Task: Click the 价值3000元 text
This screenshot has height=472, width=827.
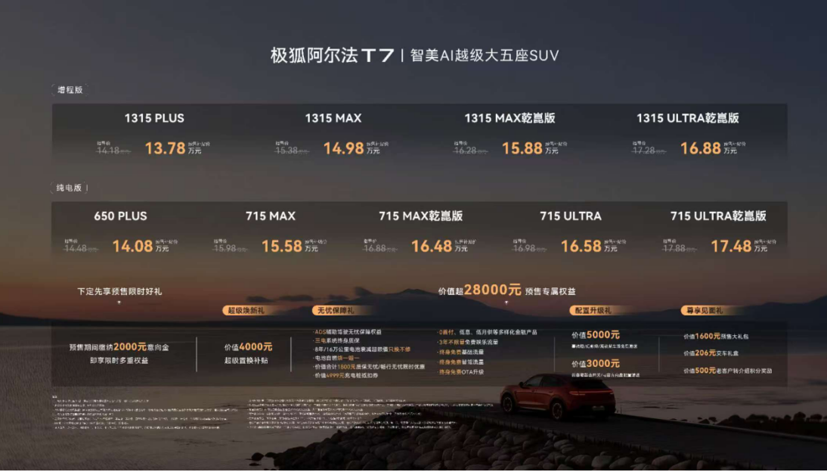Action: [x=596, y=364]
